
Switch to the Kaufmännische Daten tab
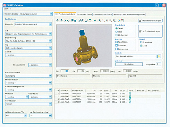pyautogui.click(x=103, y=14)
